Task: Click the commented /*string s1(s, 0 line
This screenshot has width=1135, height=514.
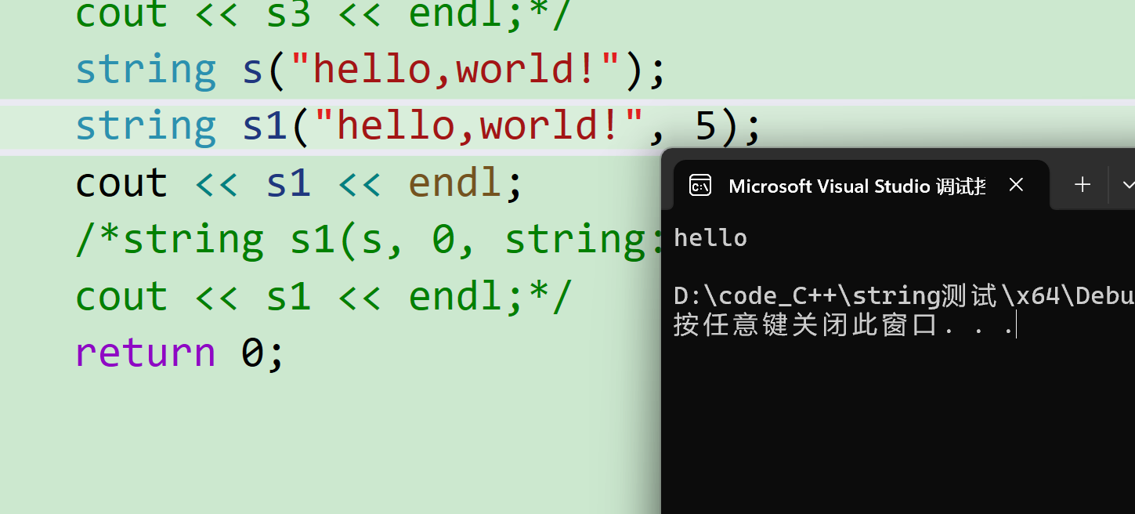Action: pos(368,239)
